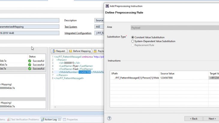Select first Successful status row
Screen dimensions: 219x123
point(23,61)
